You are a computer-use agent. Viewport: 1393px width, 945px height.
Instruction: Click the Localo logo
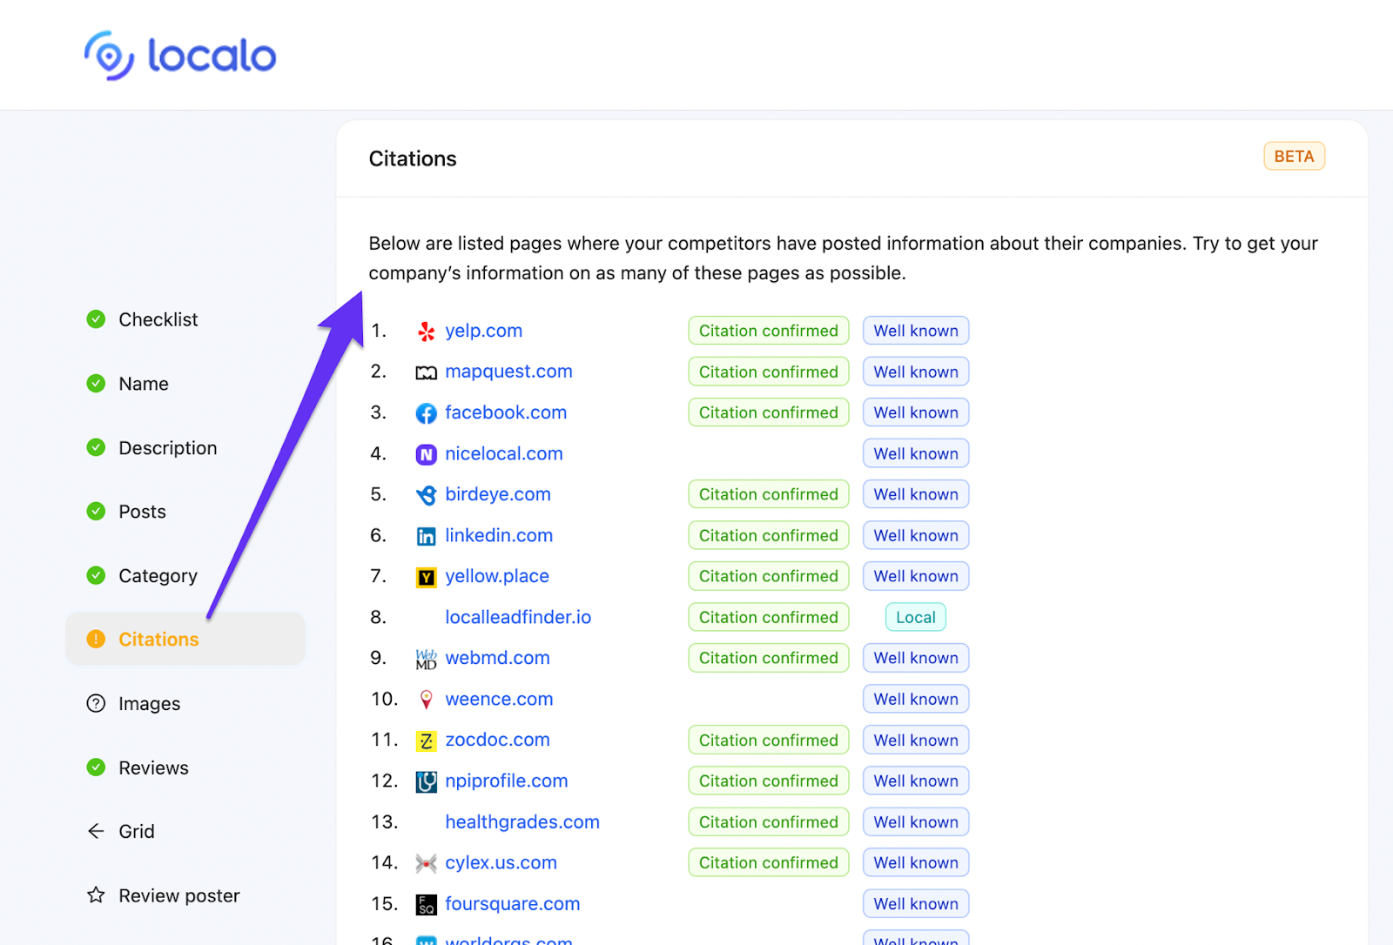(x=180, y=57)
